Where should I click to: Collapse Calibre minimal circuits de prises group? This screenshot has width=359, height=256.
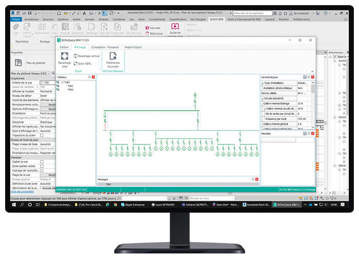click(x=265, y=109)
